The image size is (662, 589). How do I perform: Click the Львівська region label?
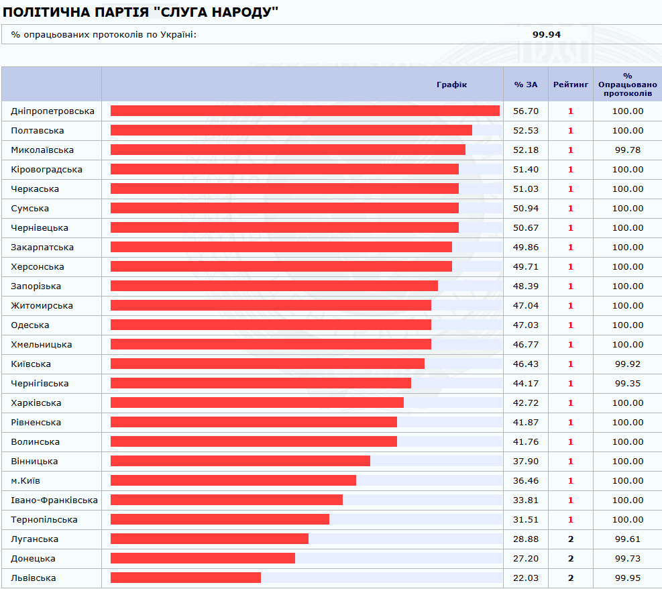pos(34,577)
